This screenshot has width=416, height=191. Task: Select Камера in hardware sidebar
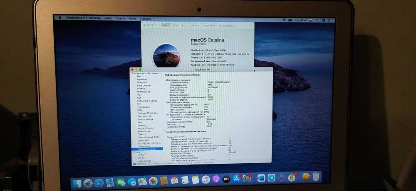pos(142,125)
